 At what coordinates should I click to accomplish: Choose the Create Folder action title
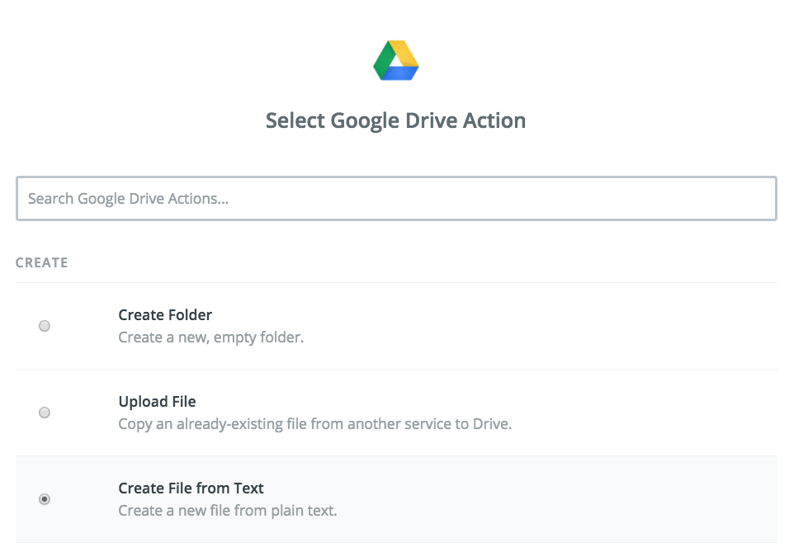pyautogui.click(x=165, y=315)
